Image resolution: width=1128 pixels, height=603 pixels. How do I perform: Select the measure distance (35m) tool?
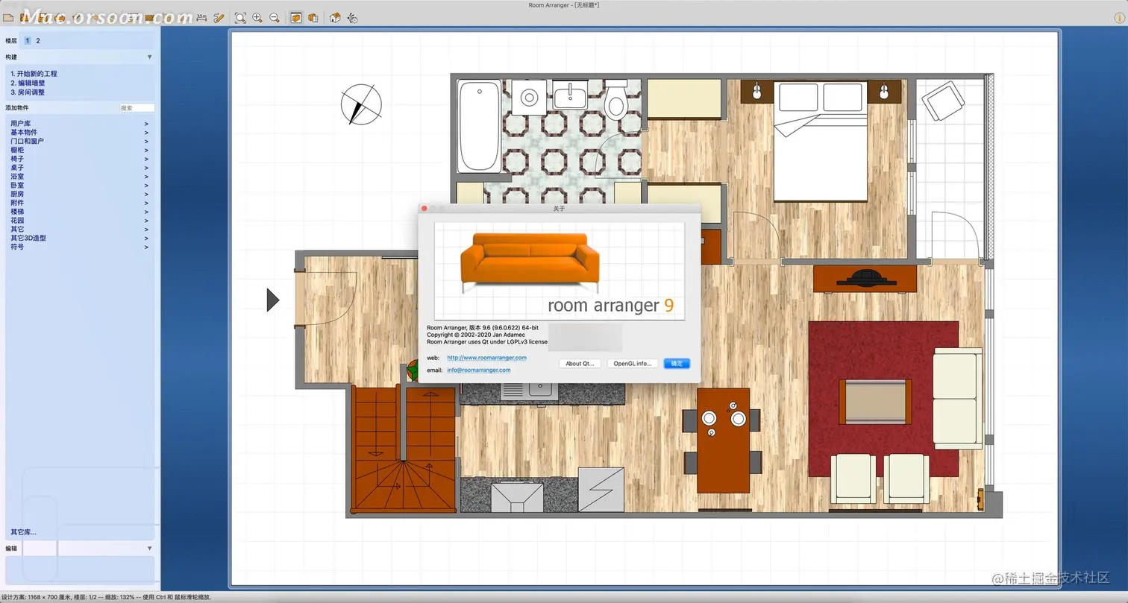(x=201, y=17)
